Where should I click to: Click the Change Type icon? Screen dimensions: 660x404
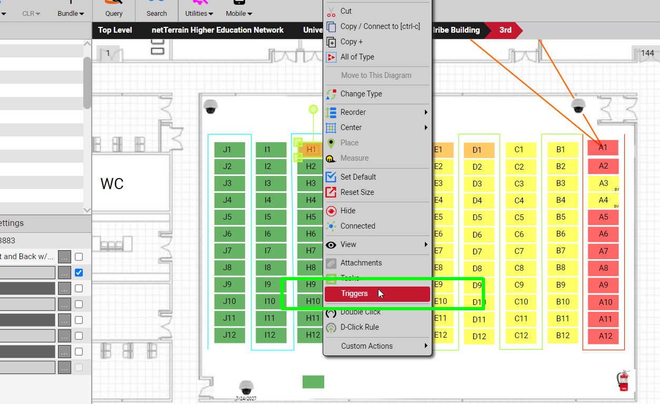coord(331,94)
